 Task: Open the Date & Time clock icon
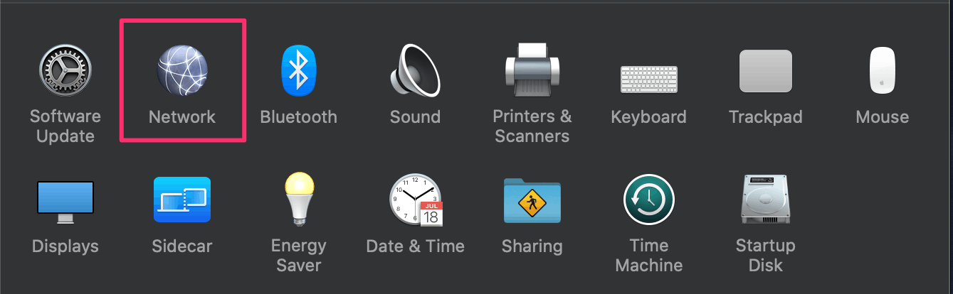click(416, 200)
